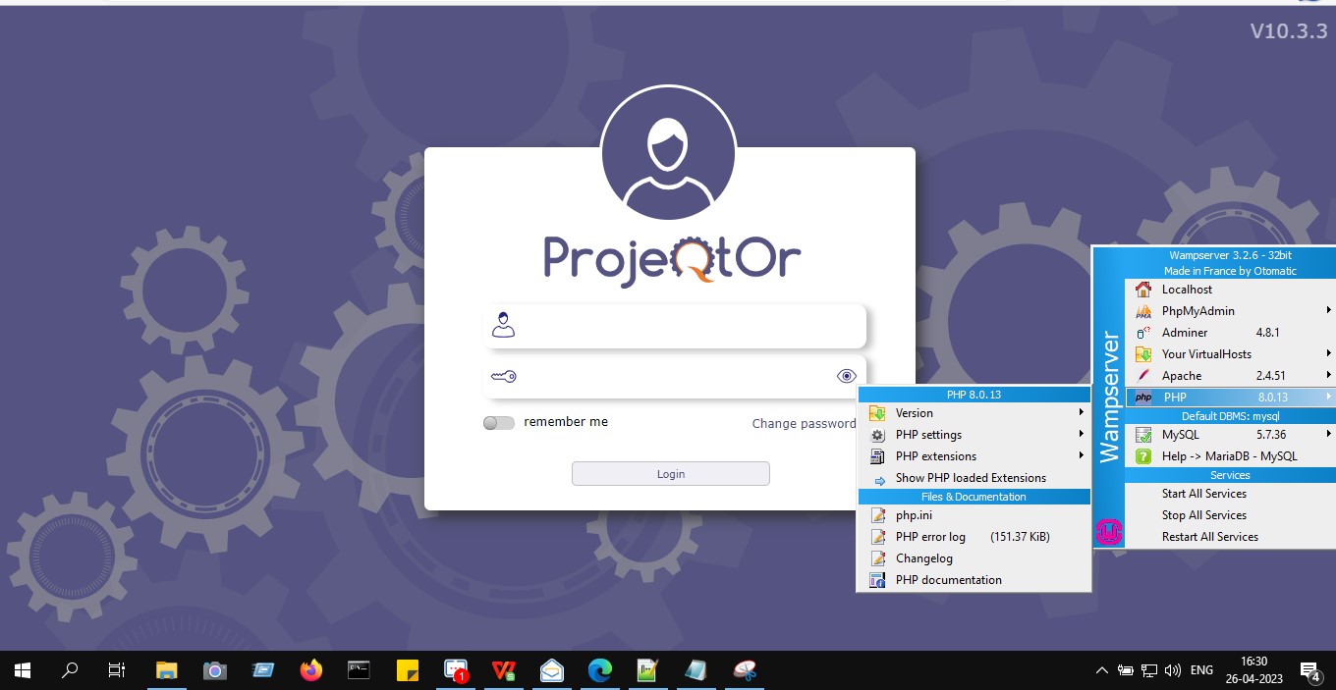Select Restart All Services
Viewport: 1336px width, 690px height.
pyautogui.click(x=1209, y=537)
